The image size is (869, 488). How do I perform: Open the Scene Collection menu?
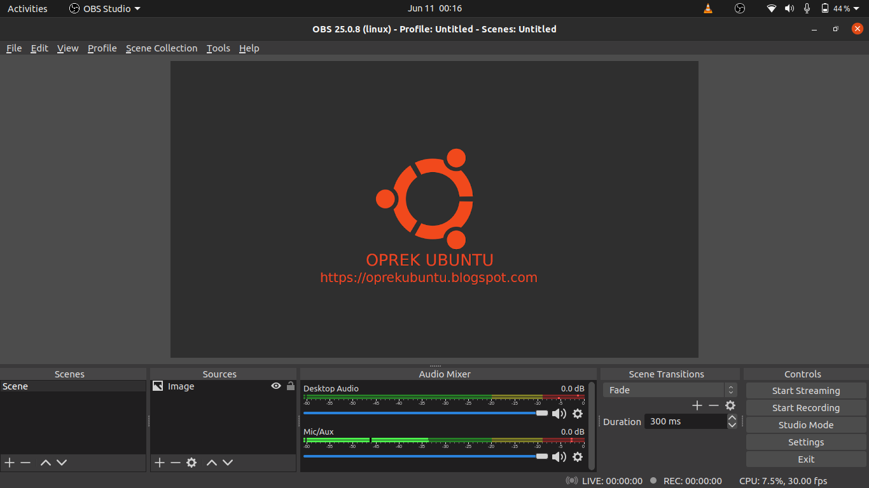tap(162, 48)
